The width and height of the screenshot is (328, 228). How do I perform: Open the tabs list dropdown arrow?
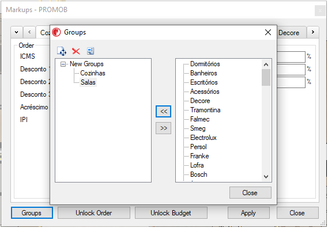coord(17,32)
